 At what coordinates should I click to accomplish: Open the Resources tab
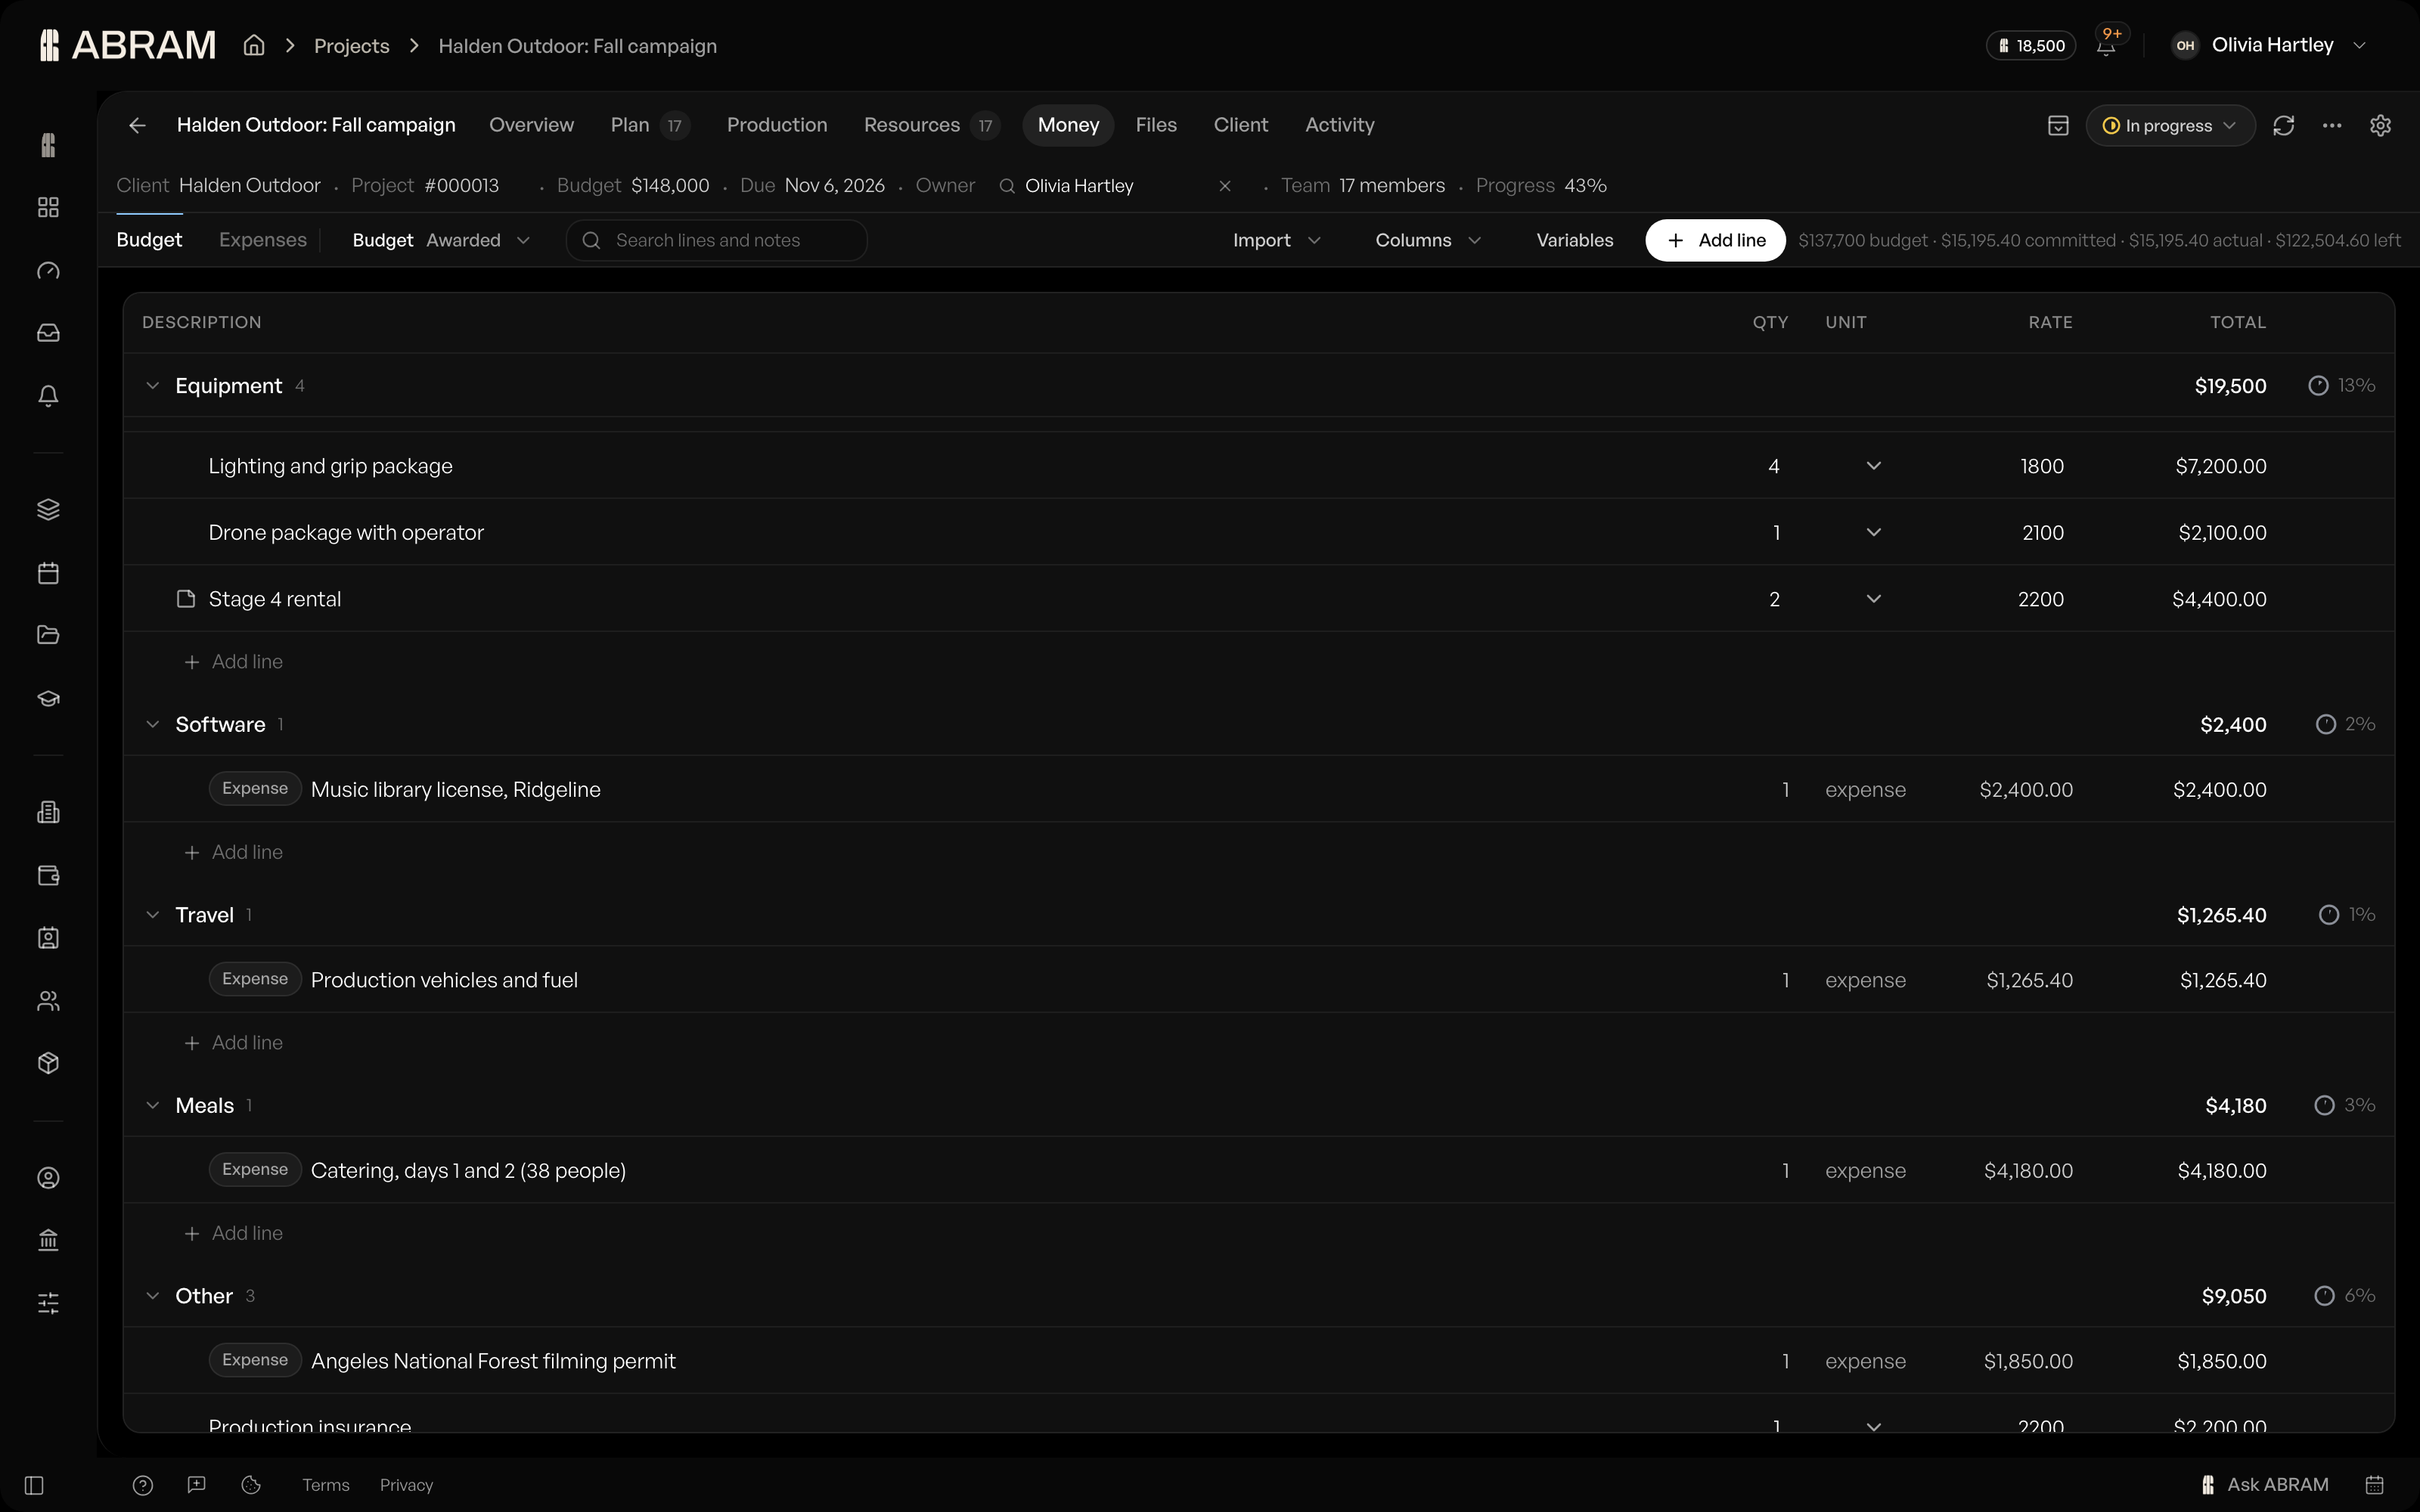(x=930, y=125)
